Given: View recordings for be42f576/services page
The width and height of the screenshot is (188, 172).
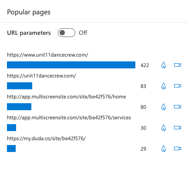Looking at the screenshot, I should [x=178, y=128].
